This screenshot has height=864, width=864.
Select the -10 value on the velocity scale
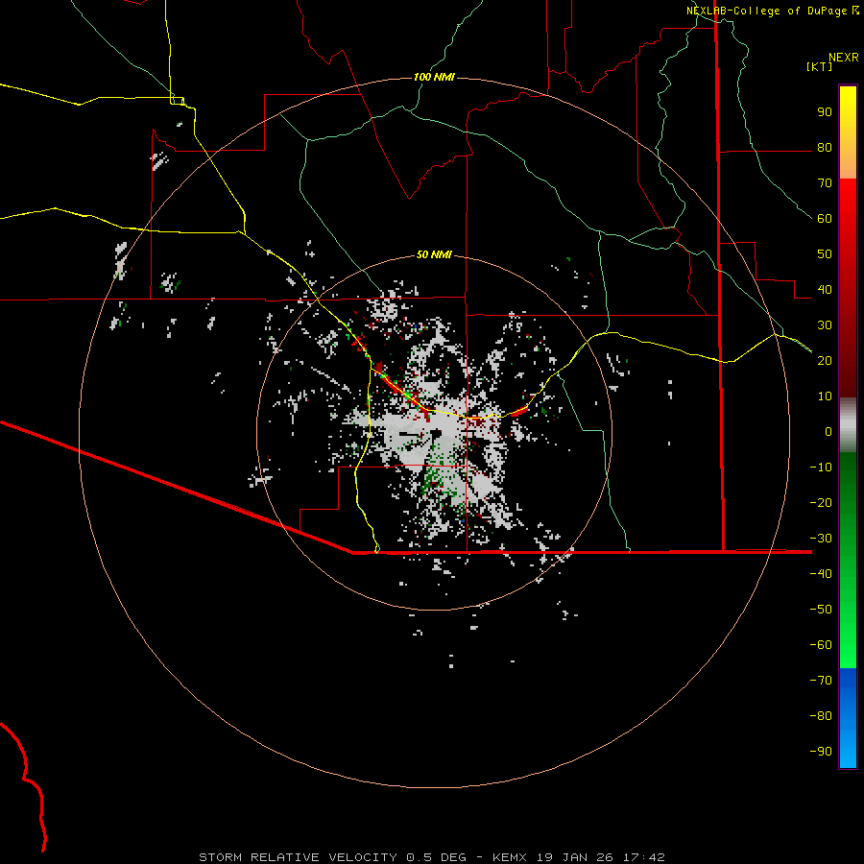pos(821,468)
